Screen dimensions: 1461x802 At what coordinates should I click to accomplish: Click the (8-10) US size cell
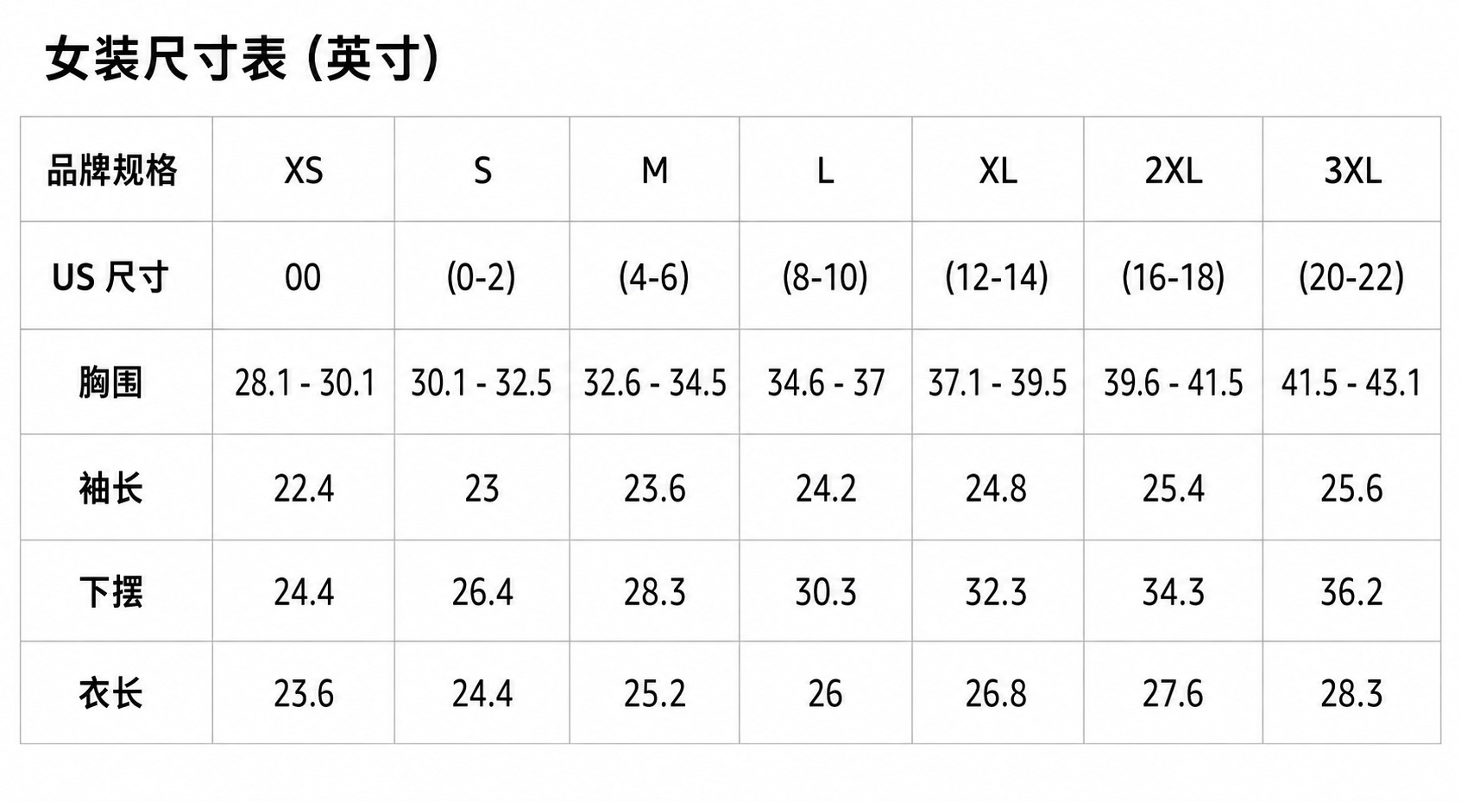[825, 277]
